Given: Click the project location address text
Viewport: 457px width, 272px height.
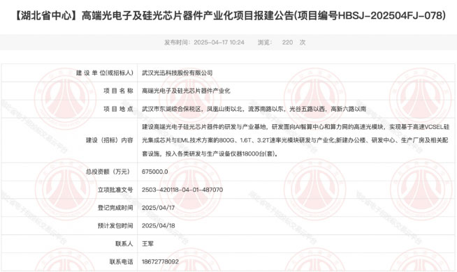Looking at the screenshot, I should pyautogui.click(x=254, y=109).
